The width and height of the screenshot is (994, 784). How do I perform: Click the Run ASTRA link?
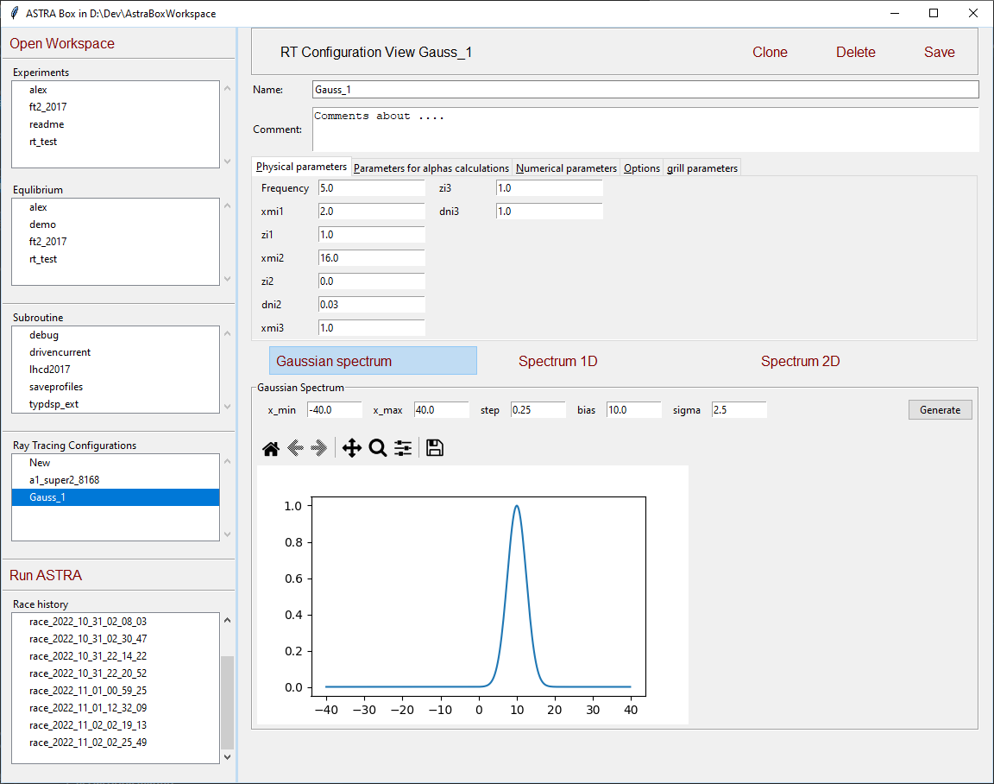point(46,575)
